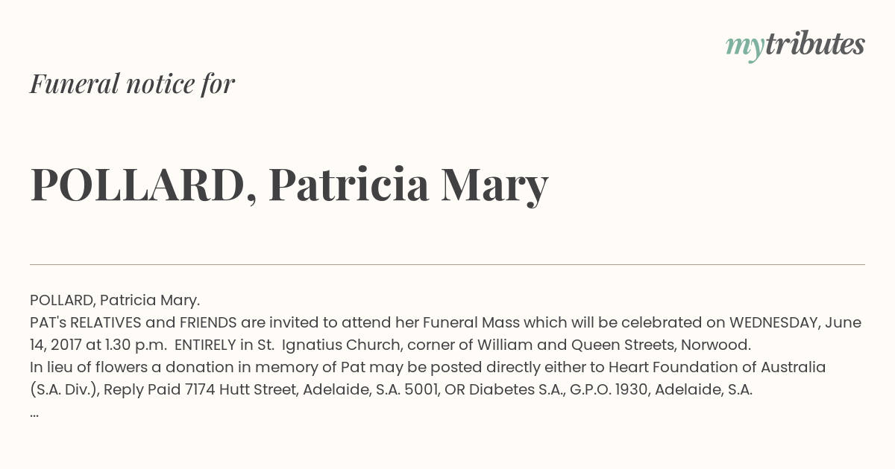Expand the truncated text via ellipsis
This screenshot has height=469, width=895.
coord(34,413)
